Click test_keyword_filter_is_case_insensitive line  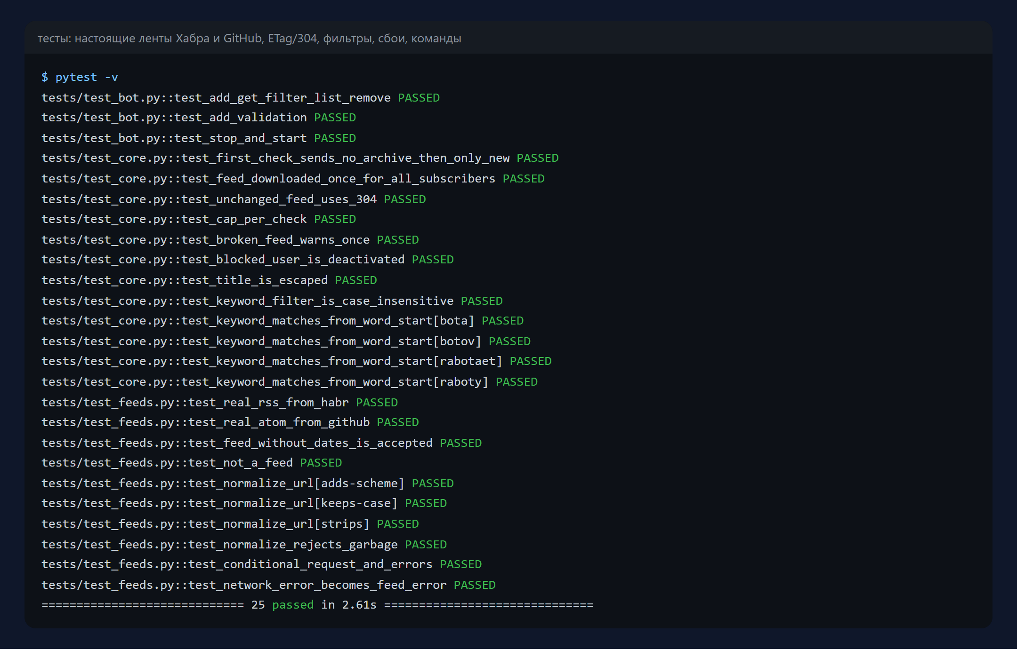(272, 301)
